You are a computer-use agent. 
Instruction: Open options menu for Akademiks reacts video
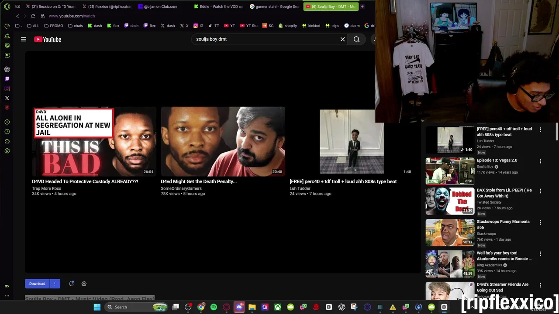pos(540,254)
